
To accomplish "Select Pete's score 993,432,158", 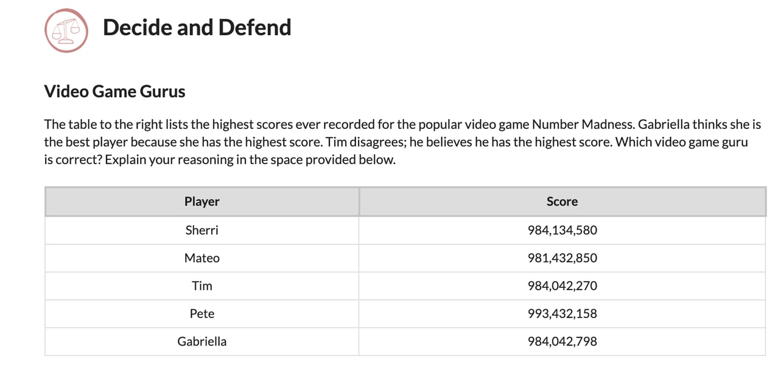I will pos(562,314).
